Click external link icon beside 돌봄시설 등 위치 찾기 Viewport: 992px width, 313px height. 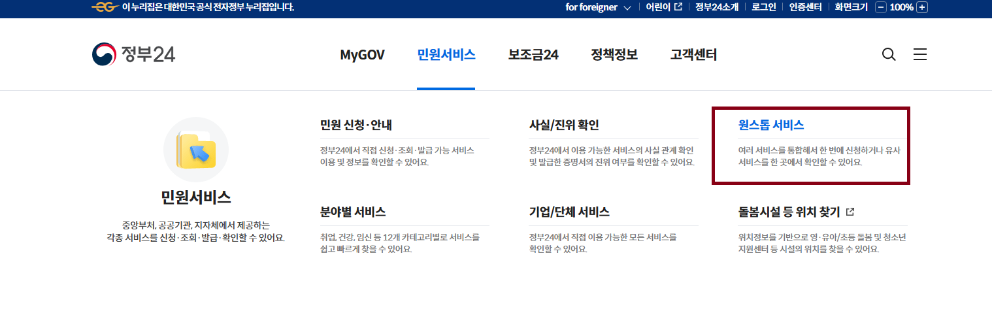coord(850,212)
